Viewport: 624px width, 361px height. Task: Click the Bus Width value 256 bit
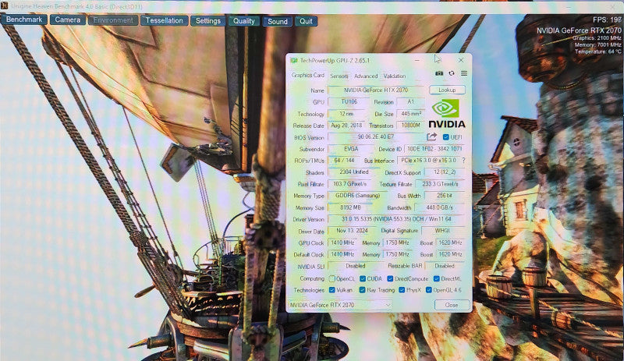pyautogui.click(x=445, y=196)
